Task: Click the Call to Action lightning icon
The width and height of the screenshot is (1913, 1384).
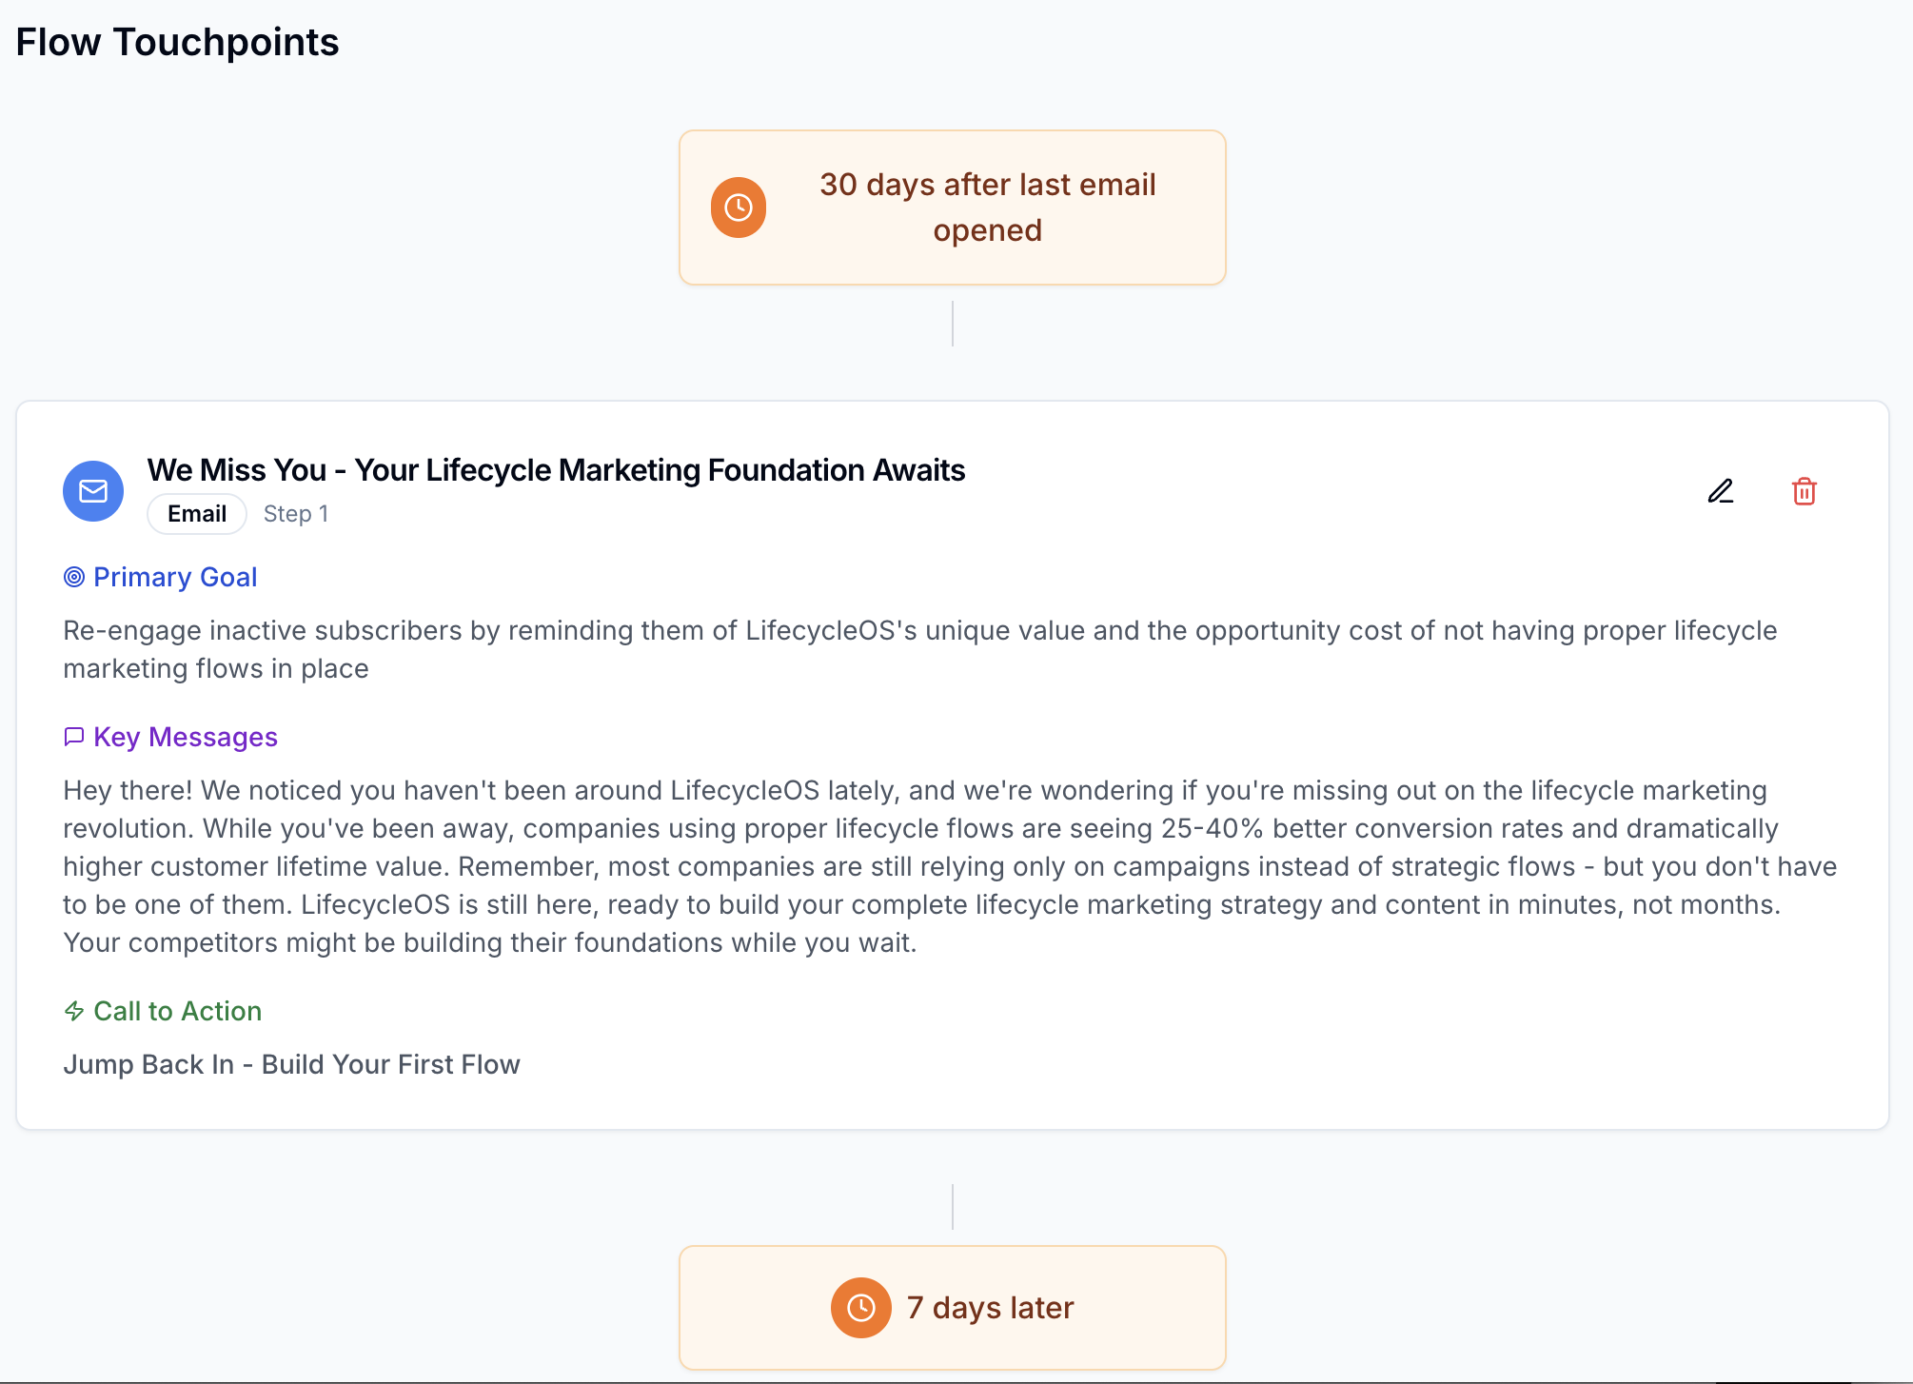Action: (x=74, y=1011)
